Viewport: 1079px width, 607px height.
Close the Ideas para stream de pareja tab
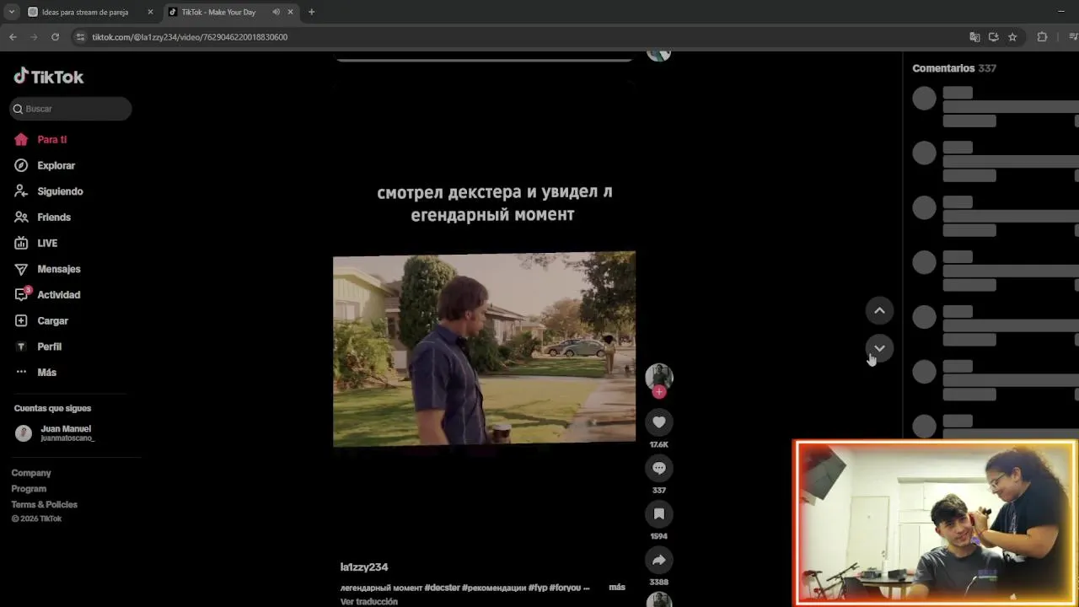pos(150,12)
